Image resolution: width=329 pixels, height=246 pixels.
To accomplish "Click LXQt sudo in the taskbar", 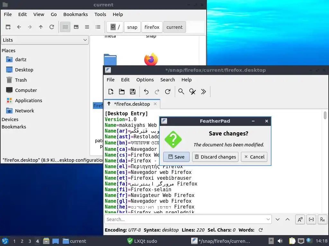I will click(x=142, y=241).
